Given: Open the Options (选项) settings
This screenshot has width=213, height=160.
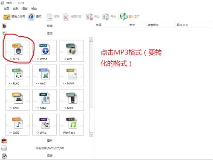Looking at the screenshot, I should click(35, 17).
